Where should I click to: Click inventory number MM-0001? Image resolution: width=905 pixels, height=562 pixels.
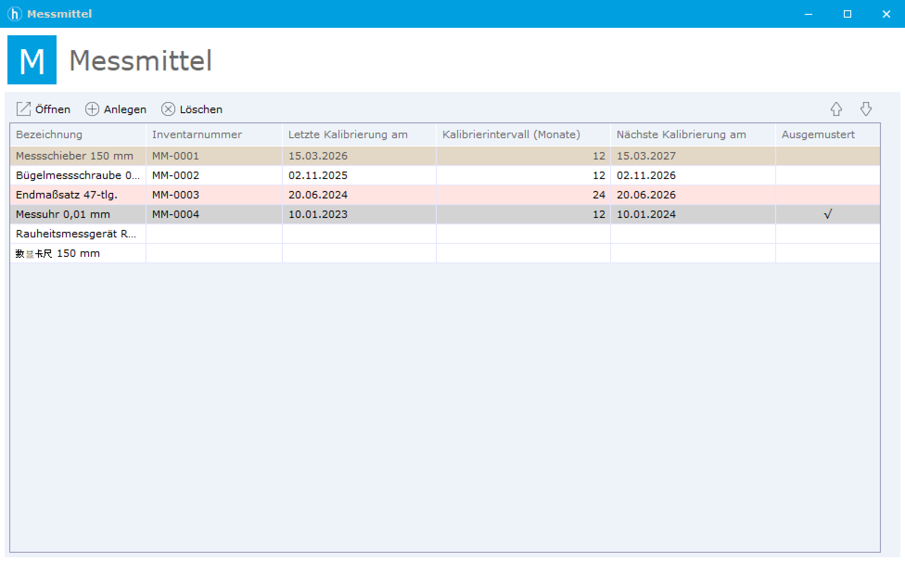[176, 156]
